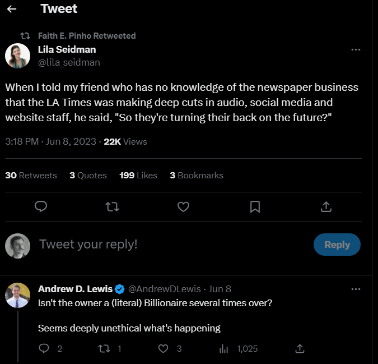Open more options on Lila Seidman's tweet

[356, 50]
